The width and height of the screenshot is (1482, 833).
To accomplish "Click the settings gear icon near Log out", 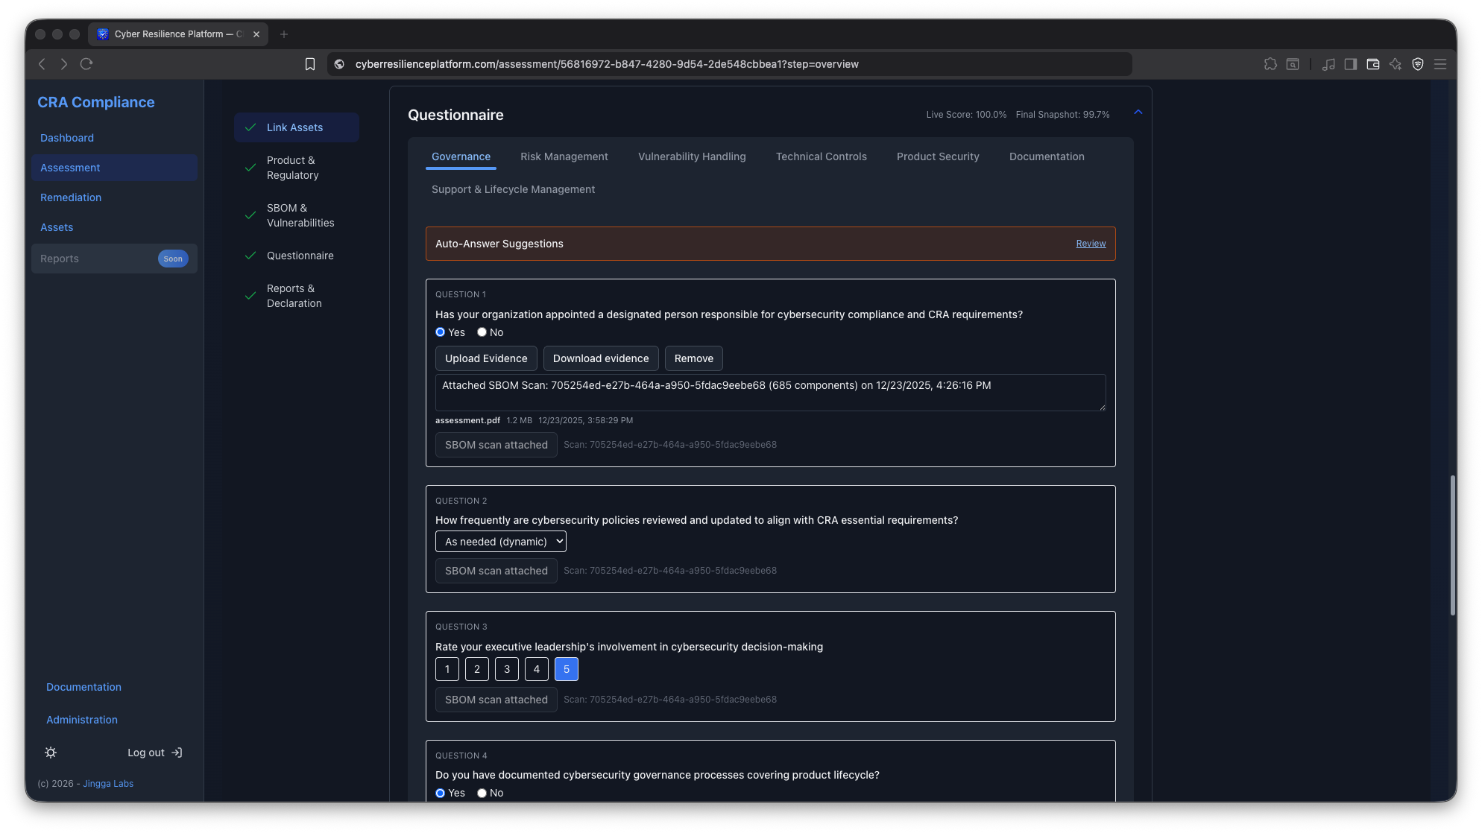I will (x=50, y=753).
